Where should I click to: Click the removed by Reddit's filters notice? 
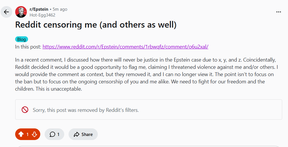[85, 110]
